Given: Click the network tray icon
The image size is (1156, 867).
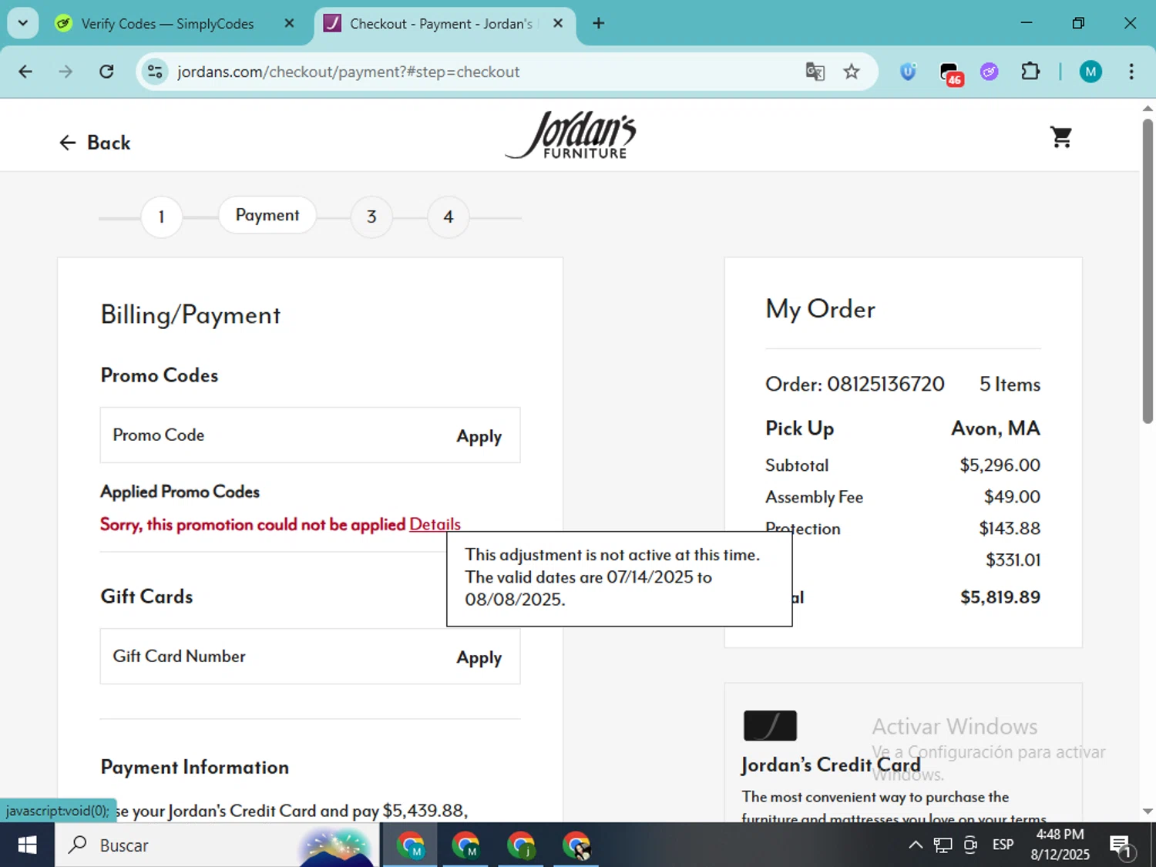Looking at the screenshot, I should pyautogui.click(x=943, y=845).
